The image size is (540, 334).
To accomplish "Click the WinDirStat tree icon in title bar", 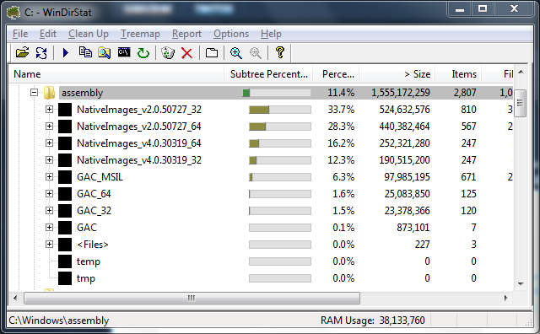I will 13,12.
